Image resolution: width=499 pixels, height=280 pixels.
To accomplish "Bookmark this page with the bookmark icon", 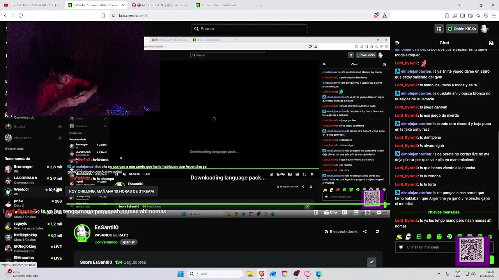I will pyautogui.click(x=103, y=16).
